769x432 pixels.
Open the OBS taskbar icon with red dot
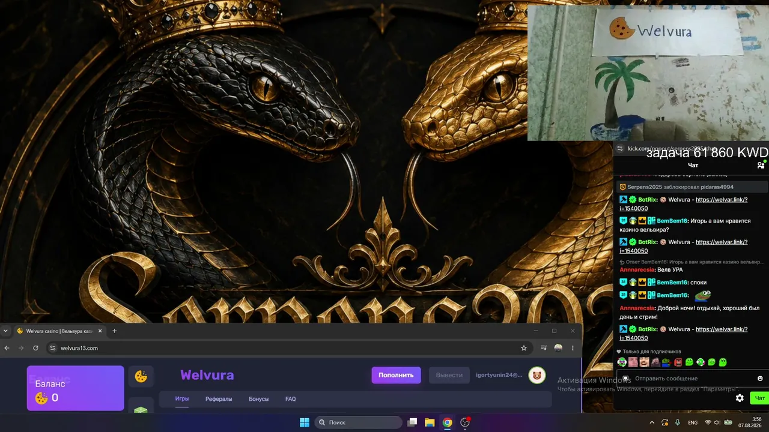pyautogui.click(x=464, y=422)
